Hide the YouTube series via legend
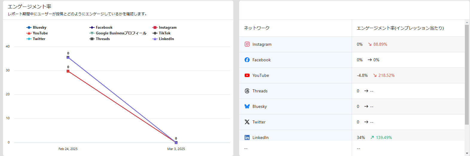The height and width of the screenshot is (156, 470). [x=37, y=33]
